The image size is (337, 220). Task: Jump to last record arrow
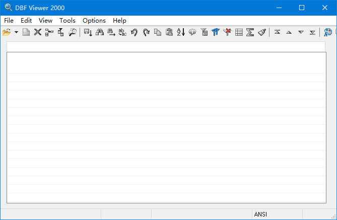point(312,32)
